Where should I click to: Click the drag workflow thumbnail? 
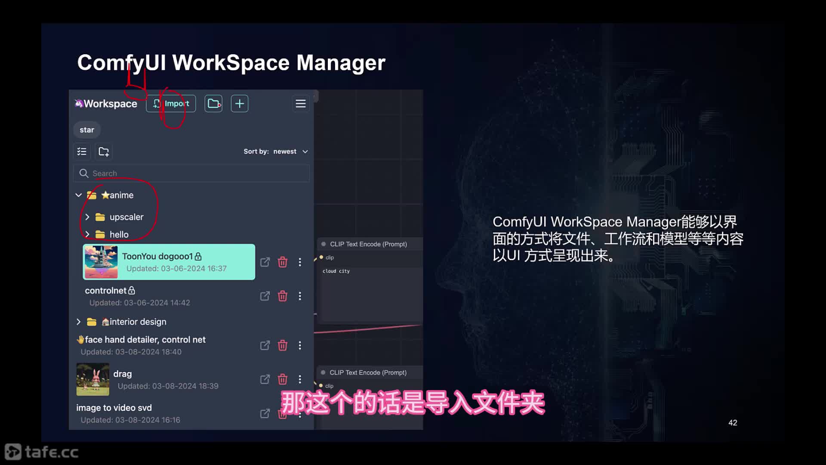(x=93, y=379)
